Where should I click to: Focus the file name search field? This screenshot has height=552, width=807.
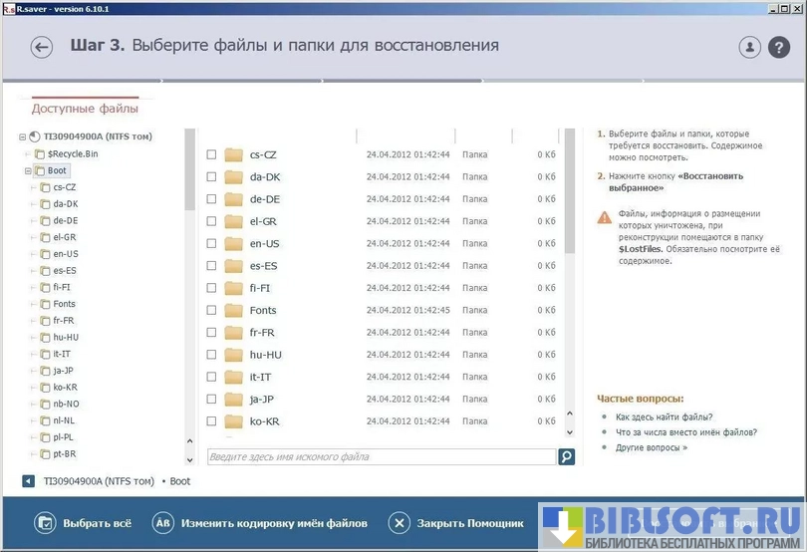[x=381, y=456]
